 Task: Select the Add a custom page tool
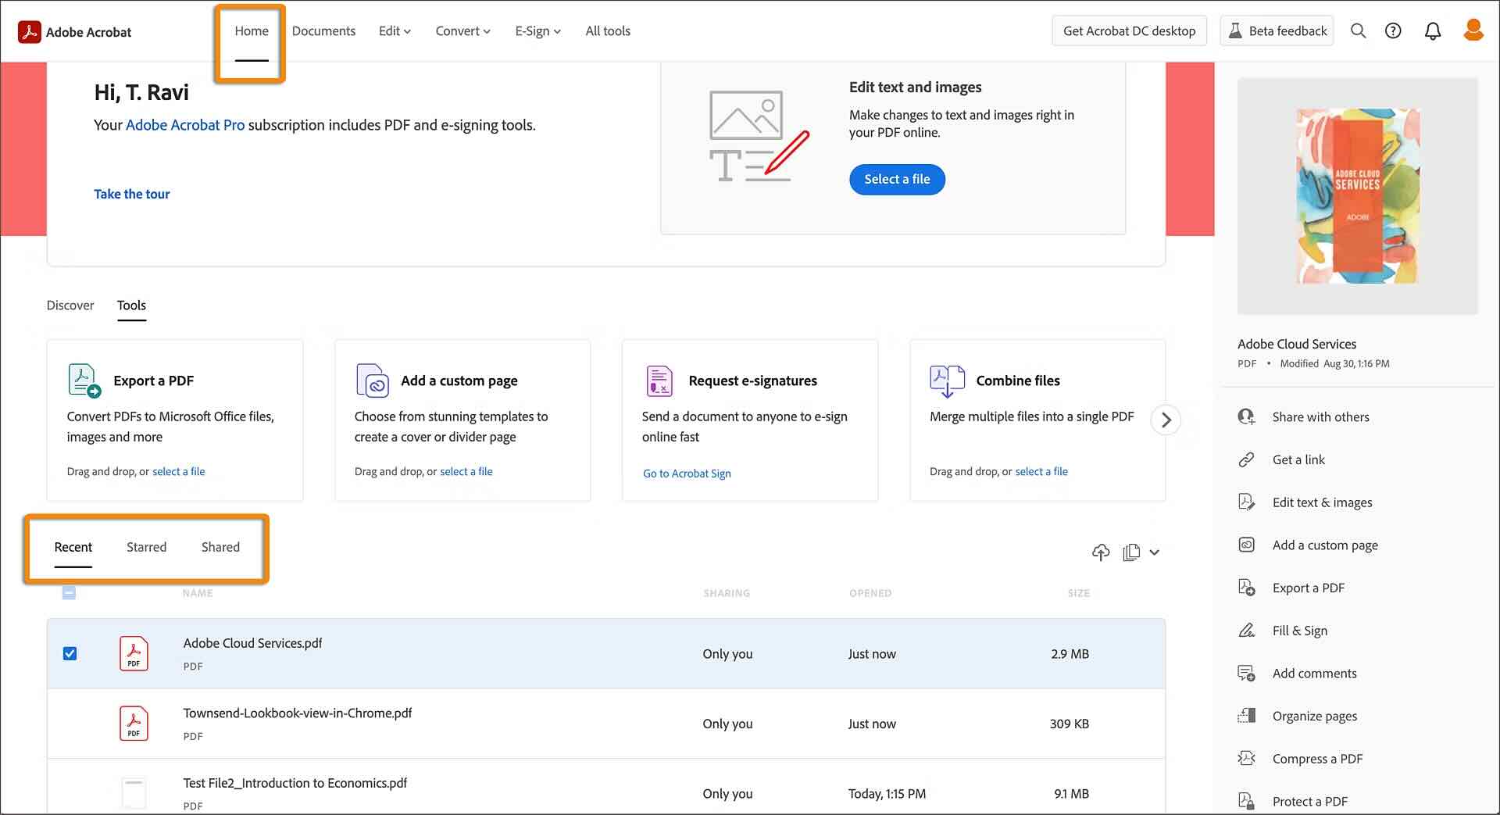459,381
